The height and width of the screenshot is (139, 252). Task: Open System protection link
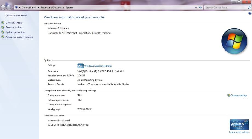pos(15,32)
